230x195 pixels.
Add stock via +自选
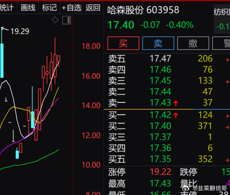[72, 8]
